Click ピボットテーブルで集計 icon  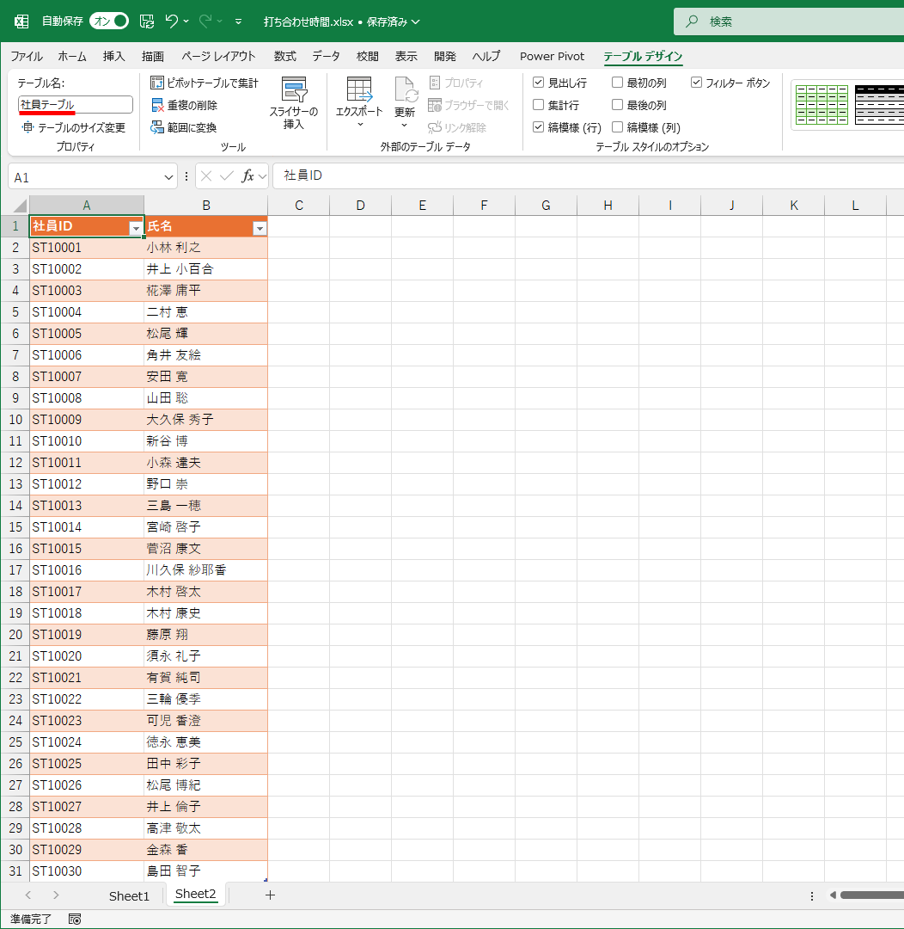pos(157,83)
